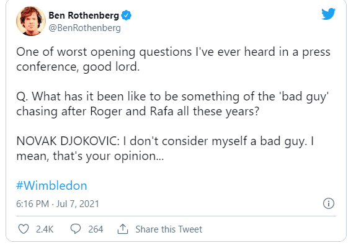Open Ben Rothenberg's profile avatar

point(31,21)
